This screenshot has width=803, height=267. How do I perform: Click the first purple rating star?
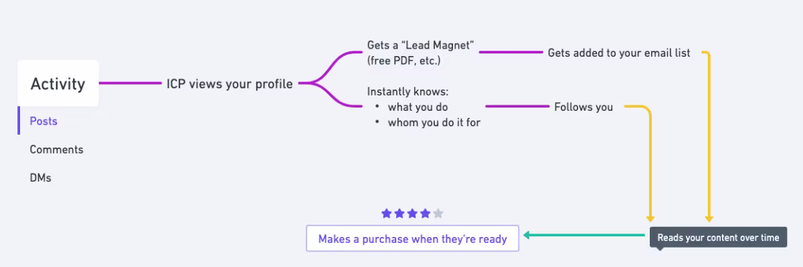pos(386,214)
